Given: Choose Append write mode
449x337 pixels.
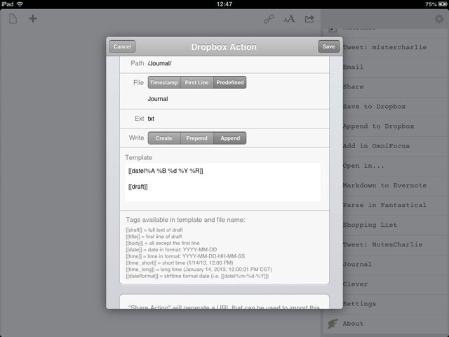Looking at the screenshot, I should coord(229,138).
